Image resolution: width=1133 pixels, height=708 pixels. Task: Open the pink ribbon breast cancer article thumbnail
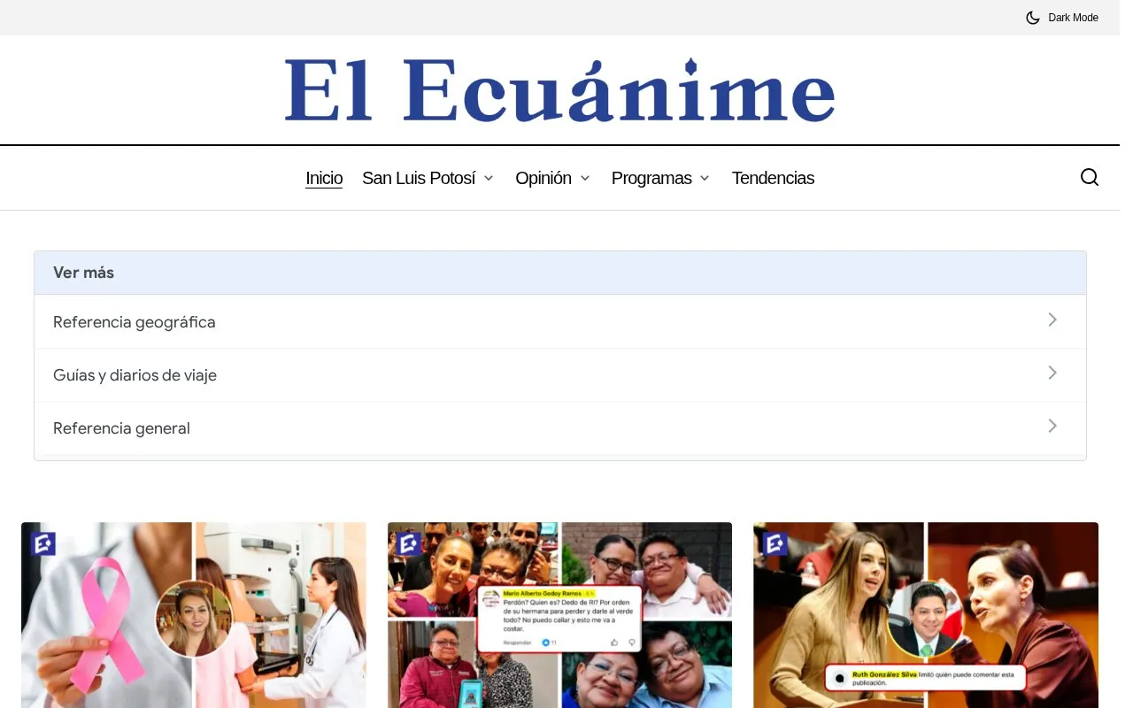coord(194,615)
